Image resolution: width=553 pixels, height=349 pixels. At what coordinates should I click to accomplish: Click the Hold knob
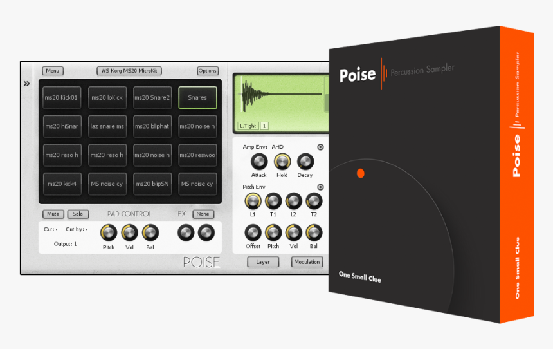pyautogui.click(x=282, y=162)
